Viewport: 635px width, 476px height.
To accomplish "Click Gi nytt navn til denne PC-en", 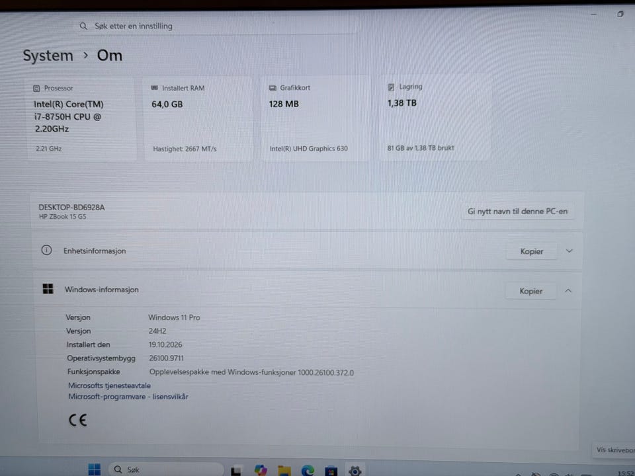I will pyautogui.click(x=517, y=212).
